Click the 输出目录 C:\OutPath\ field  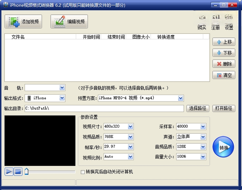click(104, 109)
